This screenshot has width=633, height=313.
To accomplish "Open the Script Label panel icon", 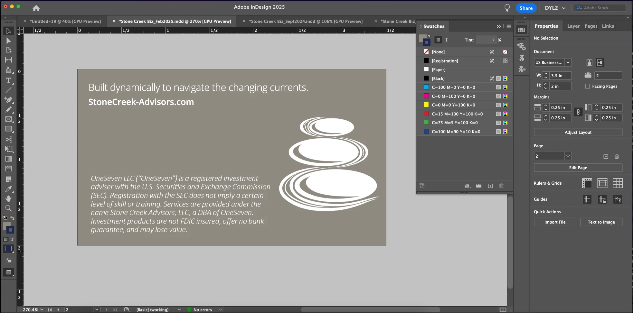I will 522,69.
